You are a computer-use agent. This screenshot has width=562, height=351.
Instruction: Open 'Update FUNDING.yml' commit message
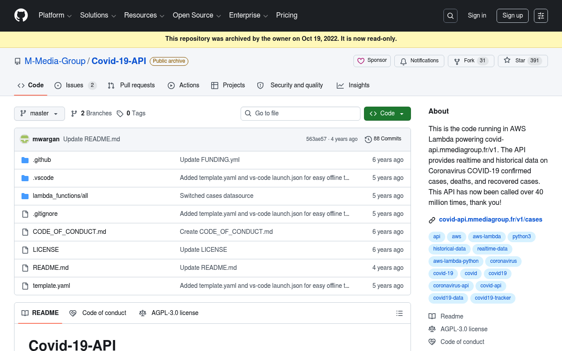click(210, 160)
